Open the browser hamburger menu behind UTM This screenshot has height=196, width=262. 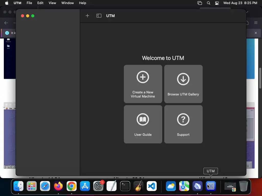[x=256, y=23]
